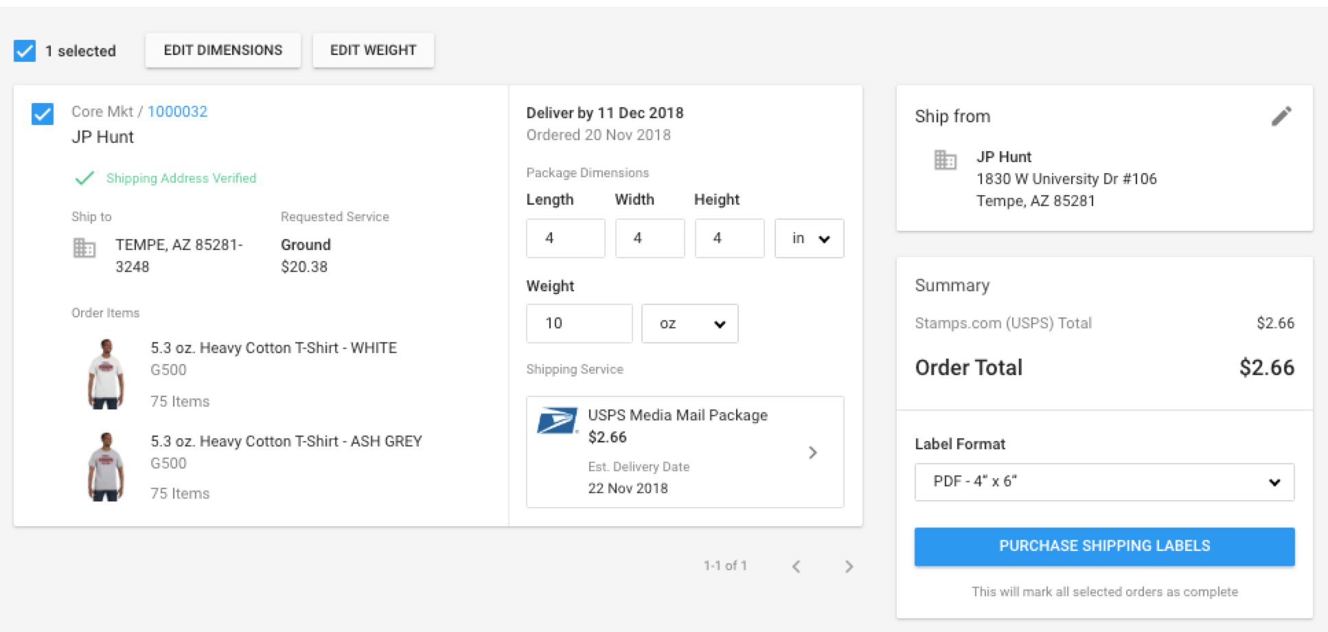Click the USPS logo on shipping service card
Screen dimensions: 1328x632
point(558,421)
